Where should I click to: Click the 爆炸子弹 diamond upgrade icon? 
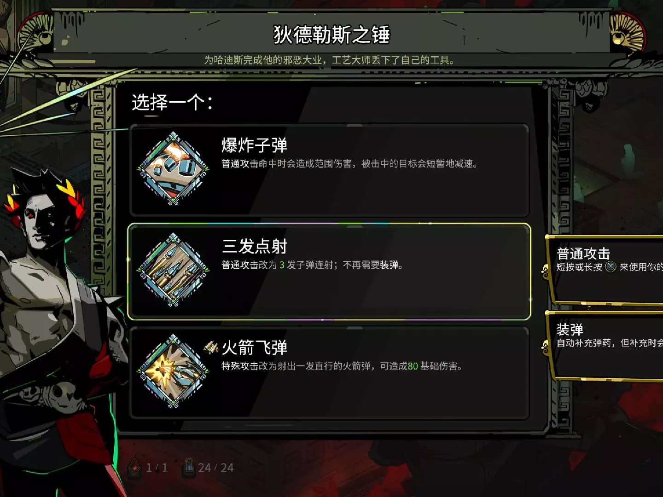174,168
